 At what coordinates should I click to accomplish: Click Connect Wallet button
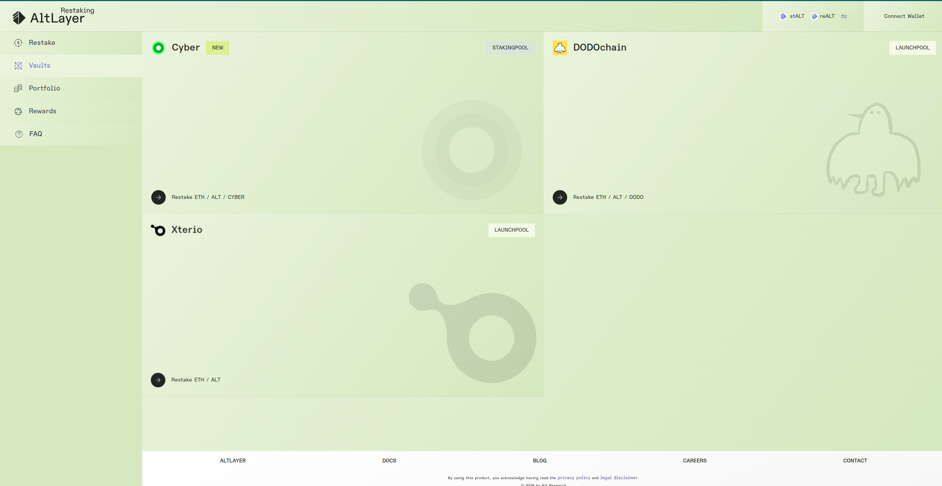(904, 16)
